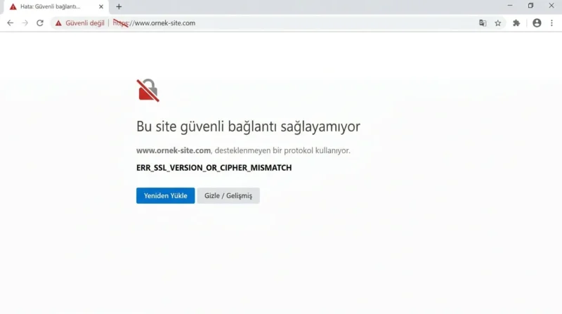This screenshot has width=562, height=314.
Task: Open a new tab with plus button
Action: tap(119, 7)
